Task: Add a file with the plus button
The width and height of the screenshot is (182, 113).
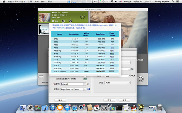Action: [41, 77]
